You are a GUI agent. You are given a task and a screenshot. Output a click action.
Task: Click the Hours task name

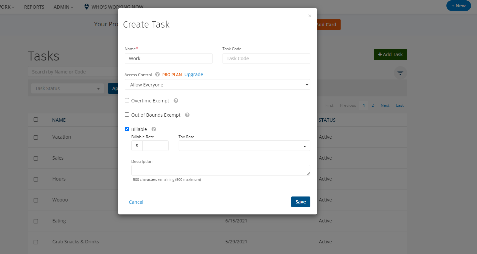[x=59, y=179]
